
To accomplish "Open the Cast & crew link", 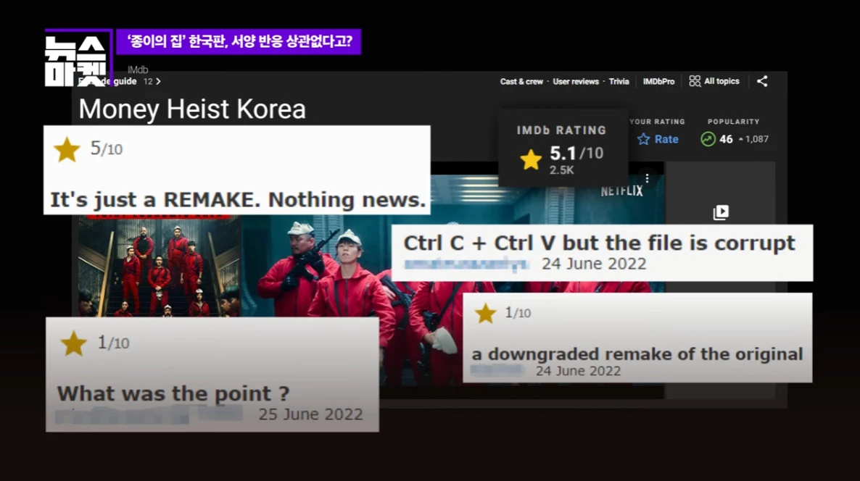I will (x=521, y=81).
